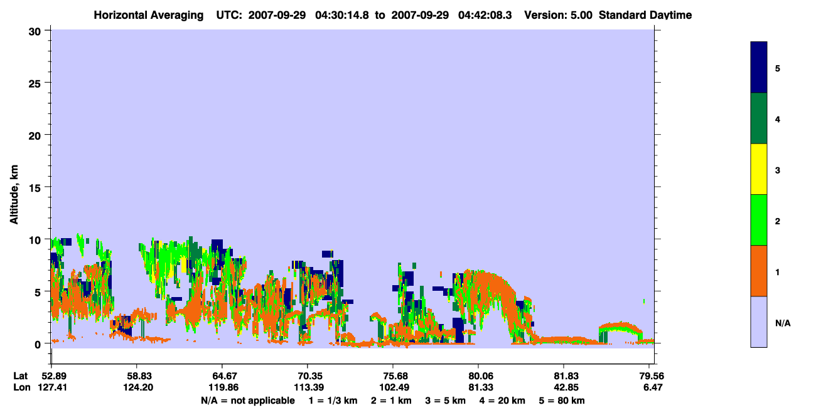Click the orange colorbar segment labeled 1
Image resolution: width=816 pixels, height=418 pixels.
[x=759, y=271]
